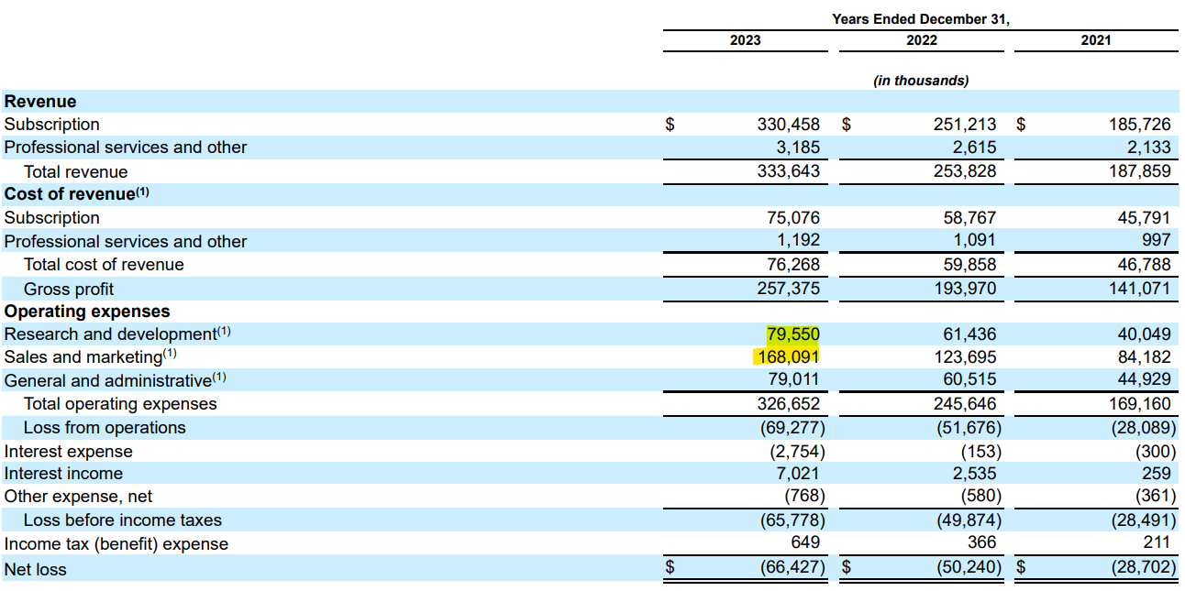
Task: Click the 2021 Gross profit value 141,071
Action: tap(1139, 289)
